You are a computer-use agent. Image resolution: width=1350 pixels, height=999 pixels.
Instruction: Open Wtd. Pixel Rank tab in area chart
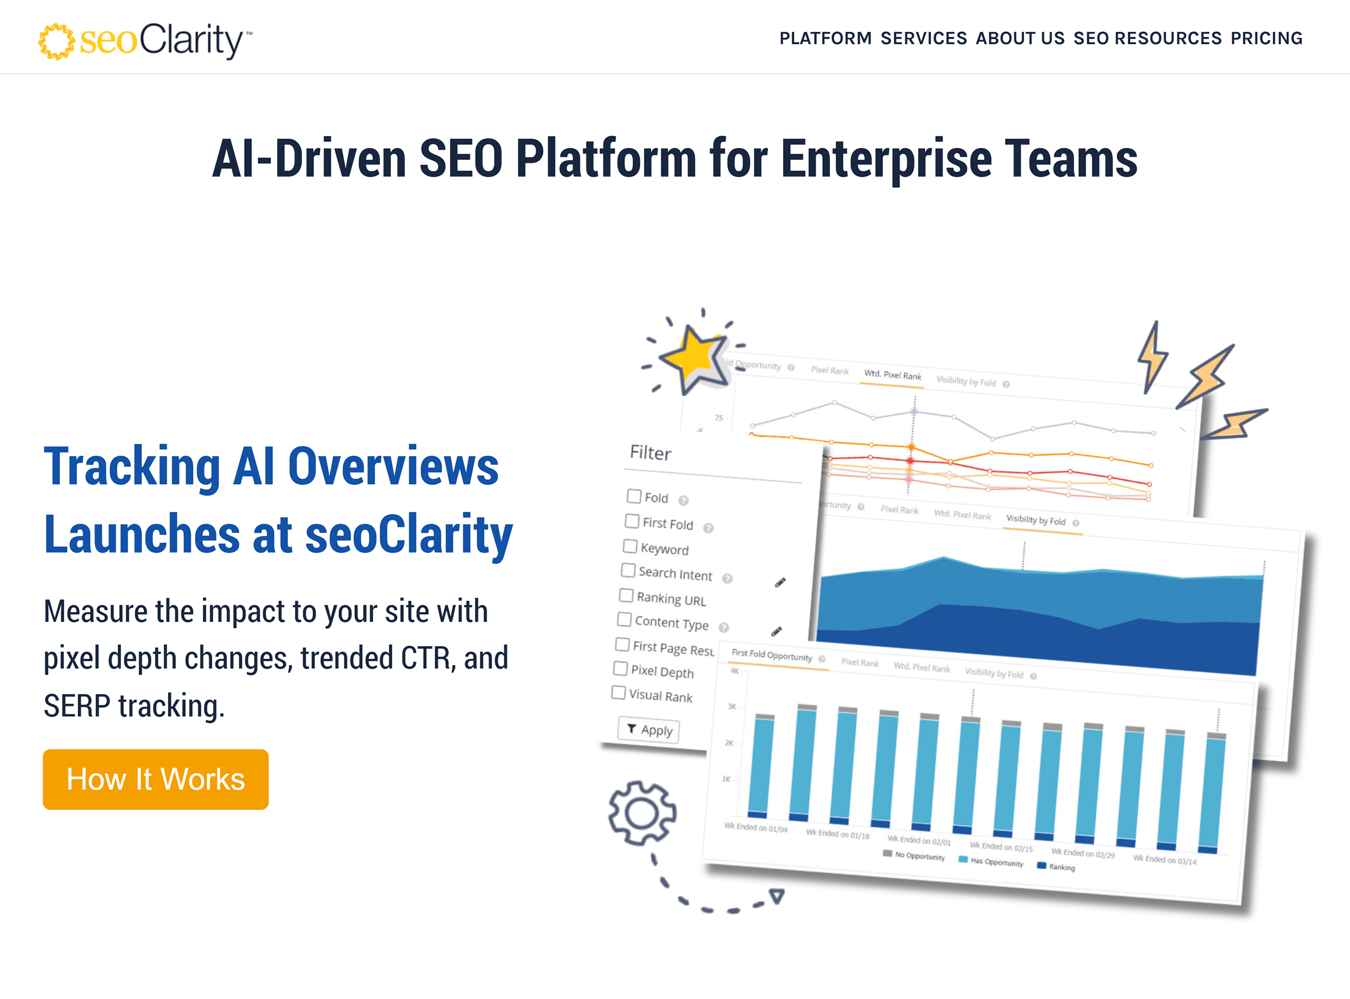[962, 515]
